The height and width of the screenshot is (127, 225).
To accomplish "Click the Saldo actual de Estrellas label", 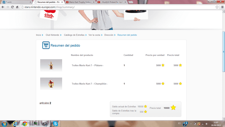I will pyautogui.click(x=124, y=107).
